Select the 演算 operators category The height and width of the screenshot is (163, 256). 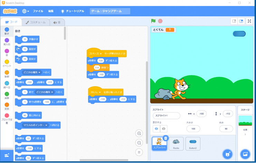pyautogui.click(x=7, y=96)
